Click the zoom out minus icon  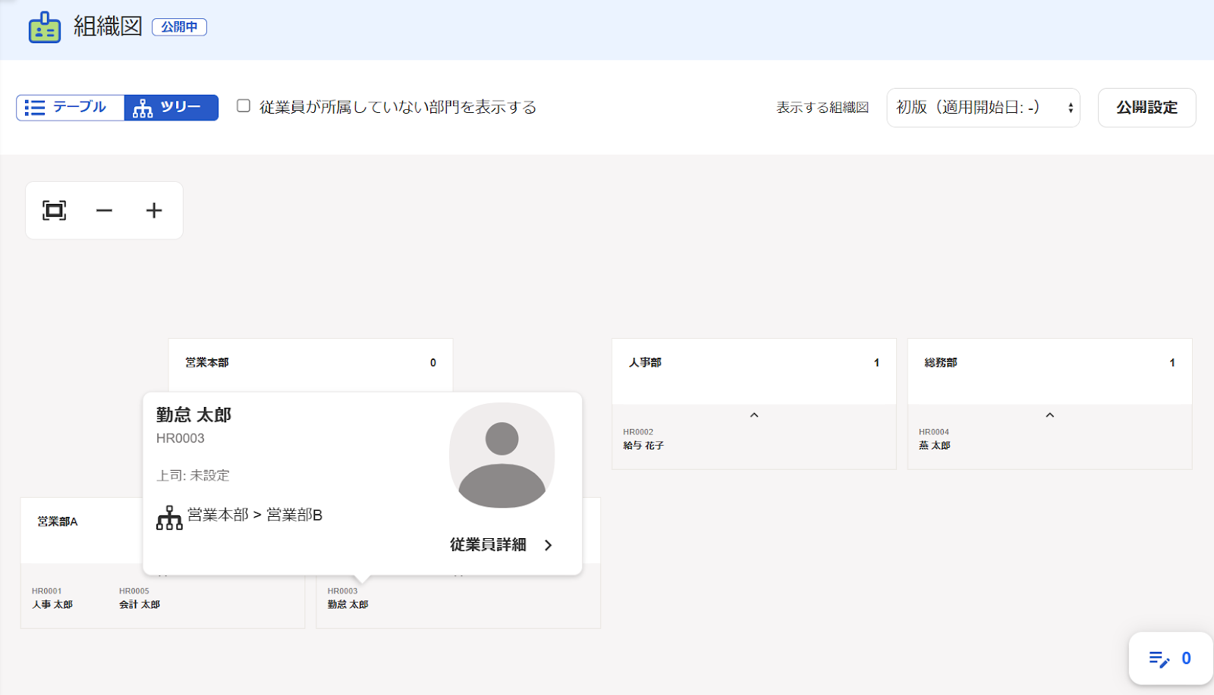tap(105, 211)
